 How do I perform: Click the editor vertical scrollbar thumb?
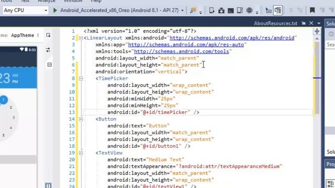point(317,78)
